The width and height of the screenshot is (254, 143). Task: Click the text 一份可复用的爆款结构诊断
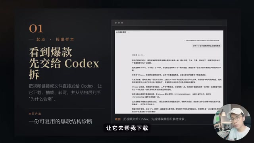(60, 122)
